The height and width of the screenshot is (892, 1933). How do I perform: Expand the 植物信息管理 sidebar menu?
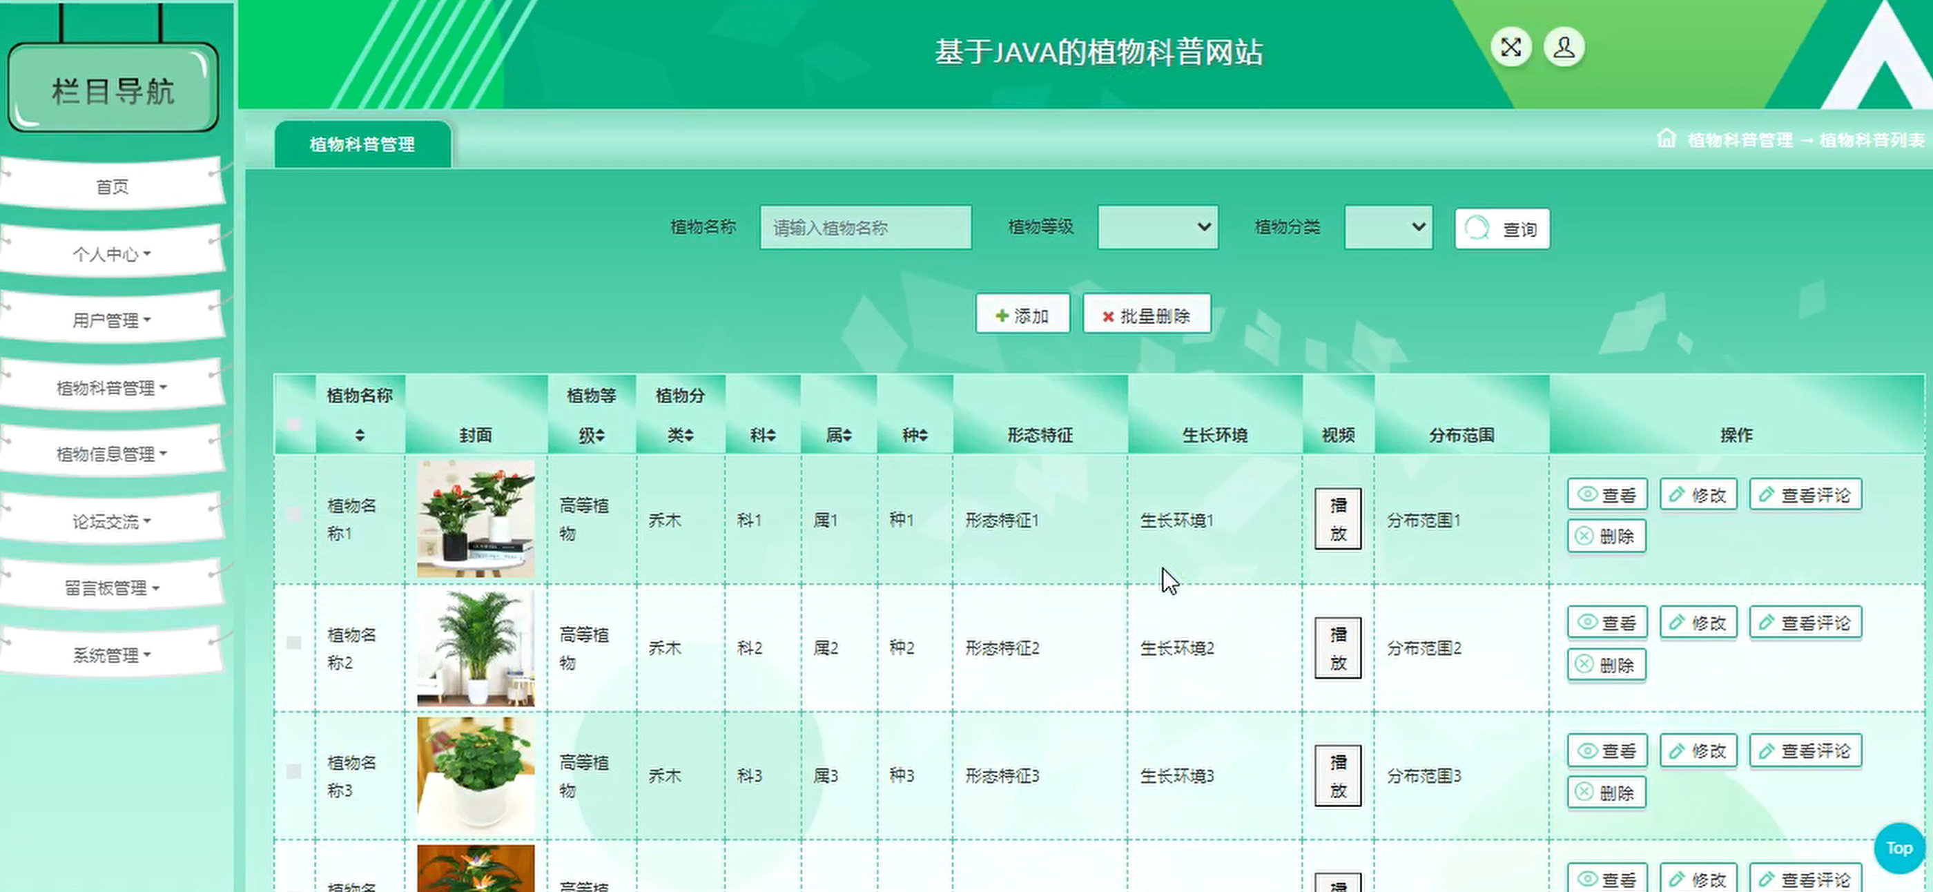pyautogui.click(x=112, y=454)
